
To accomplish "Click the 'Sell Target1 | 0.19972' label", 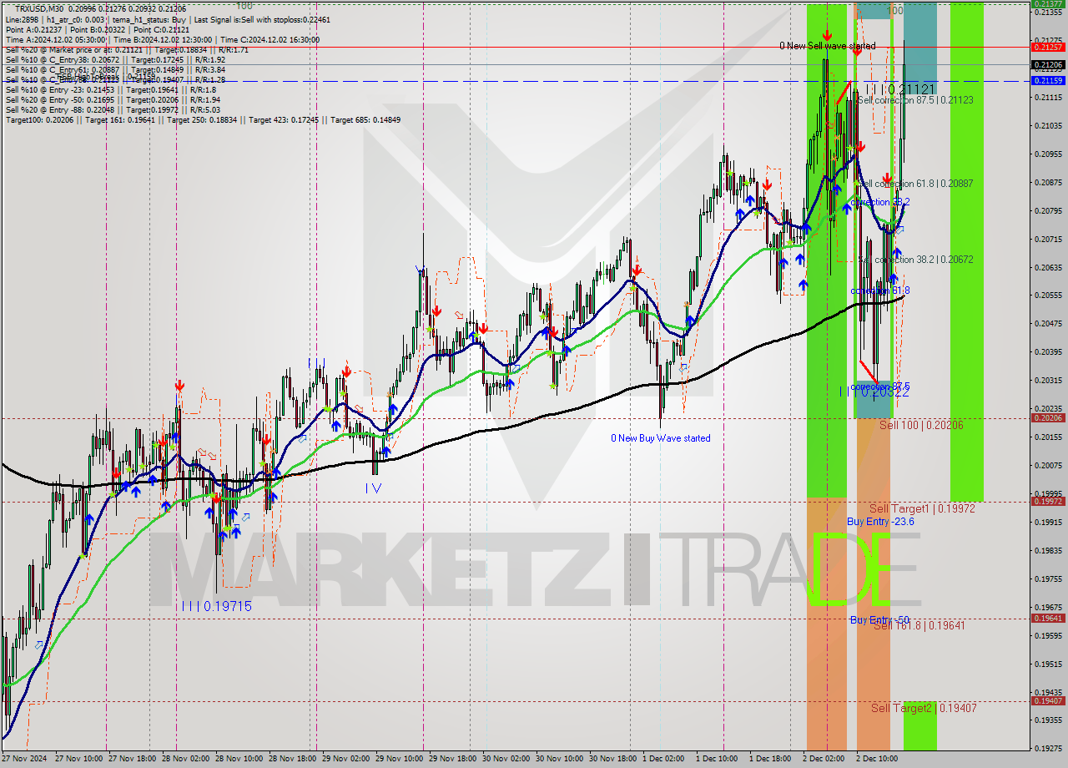I will point(922,508).
